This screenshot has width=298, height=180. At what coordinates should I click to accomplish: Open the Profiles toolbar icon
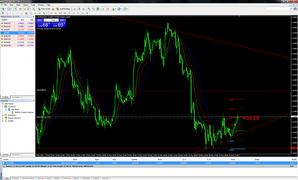coord(9,9)
